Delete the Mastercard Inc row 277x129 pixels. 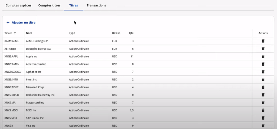[263, 103]
